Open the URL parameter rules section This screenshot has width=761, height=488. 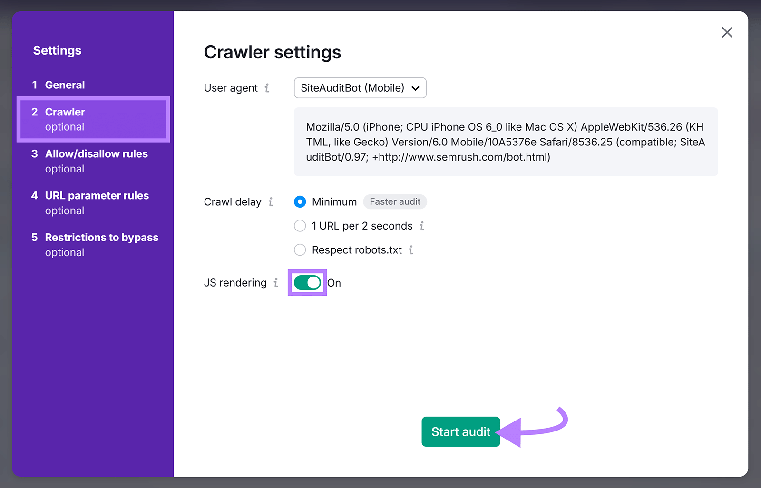[x=97, y=195]
